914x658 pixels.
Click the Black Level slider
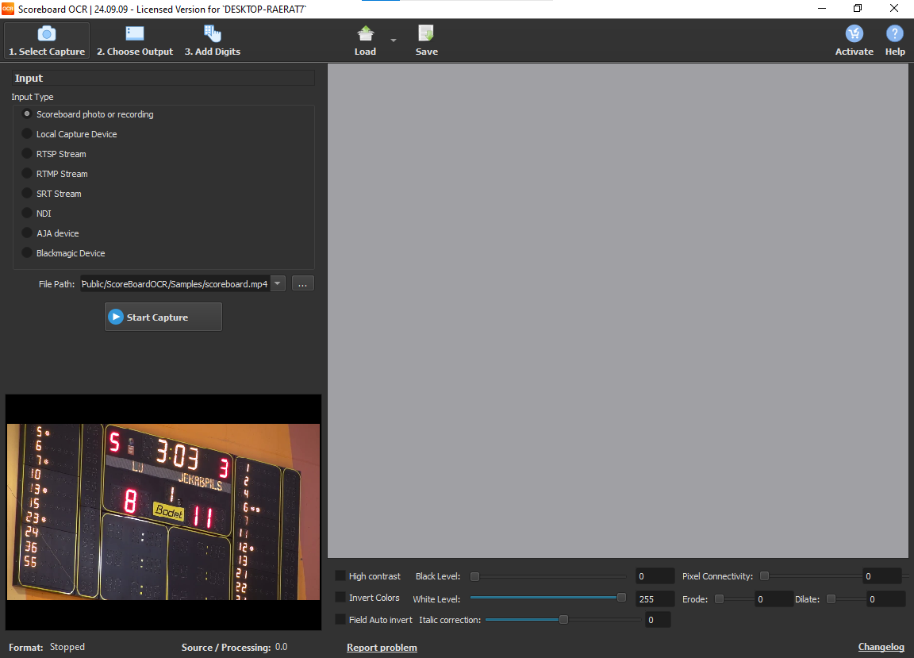tap(548, 576)
